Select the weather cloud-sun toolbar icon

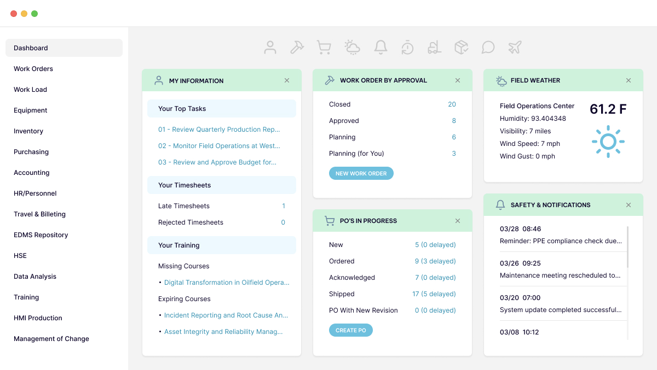click(352, 48)
